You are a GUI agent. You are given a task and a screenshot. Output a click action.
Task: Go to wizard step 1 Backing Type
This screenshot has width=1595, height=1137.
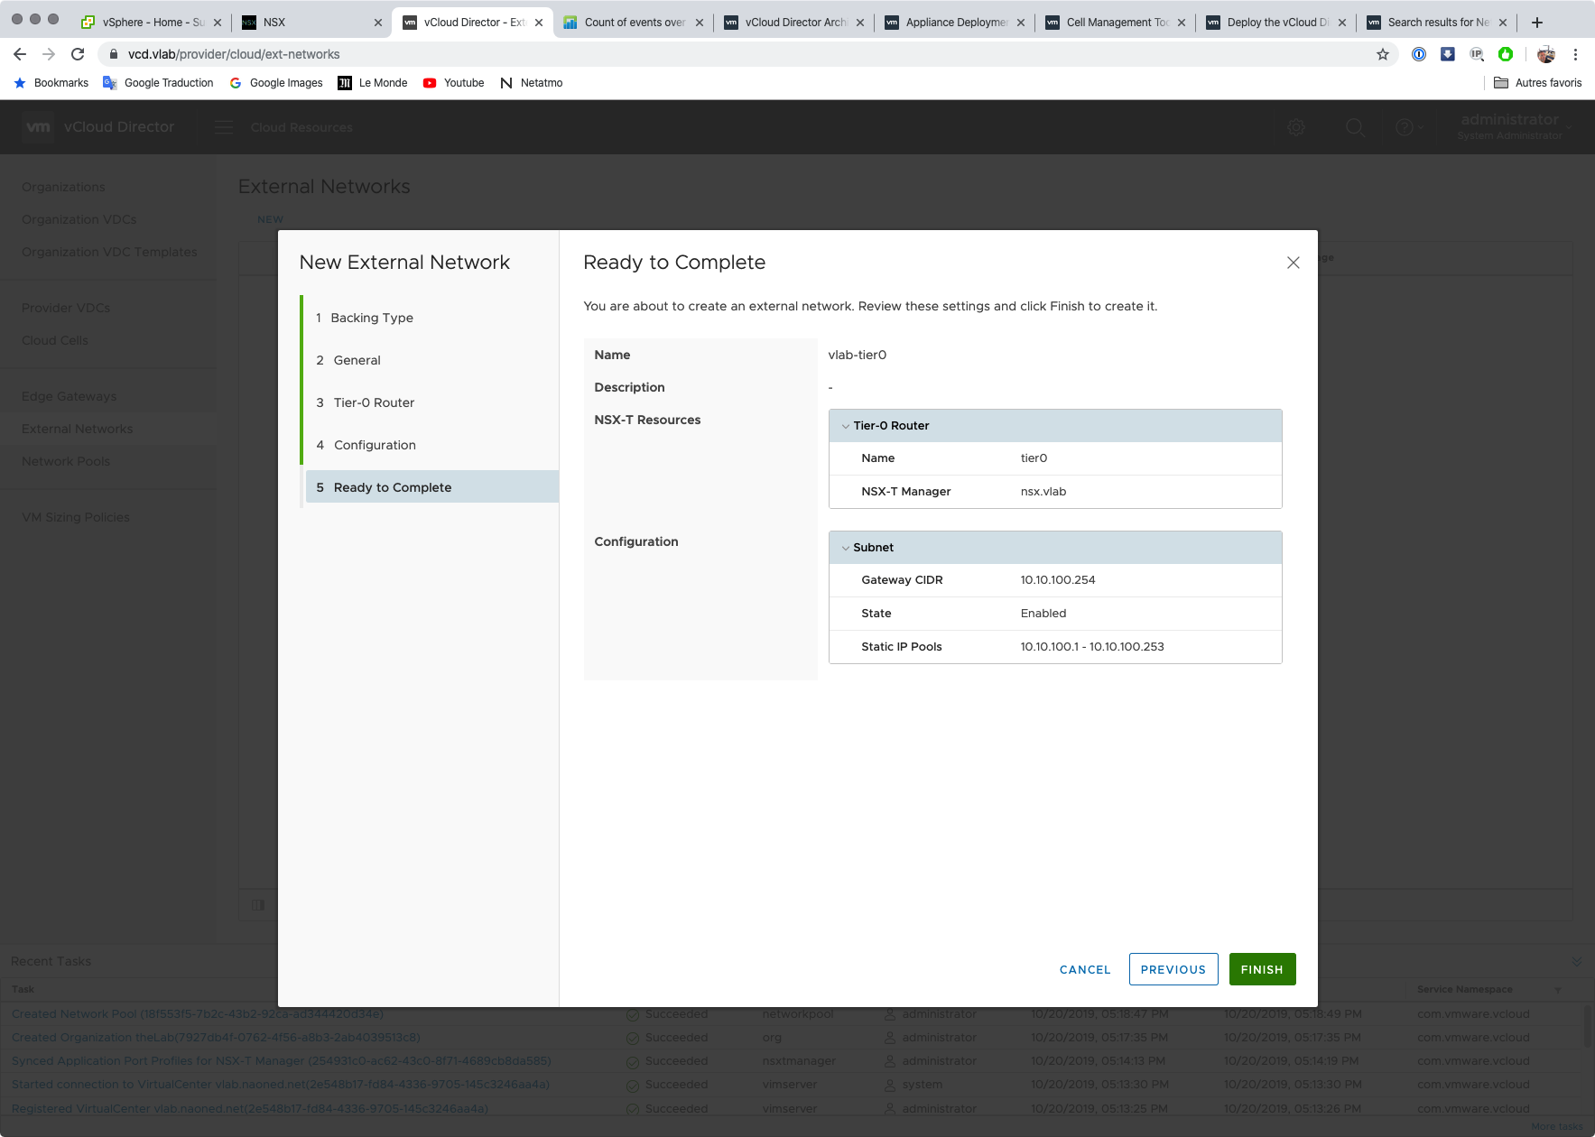[x=432, y=318]
